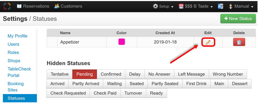The width and height of the screenshot is (258, 103).
Task: Open the Booking Sites settings page
Action: tap(16, 87)
